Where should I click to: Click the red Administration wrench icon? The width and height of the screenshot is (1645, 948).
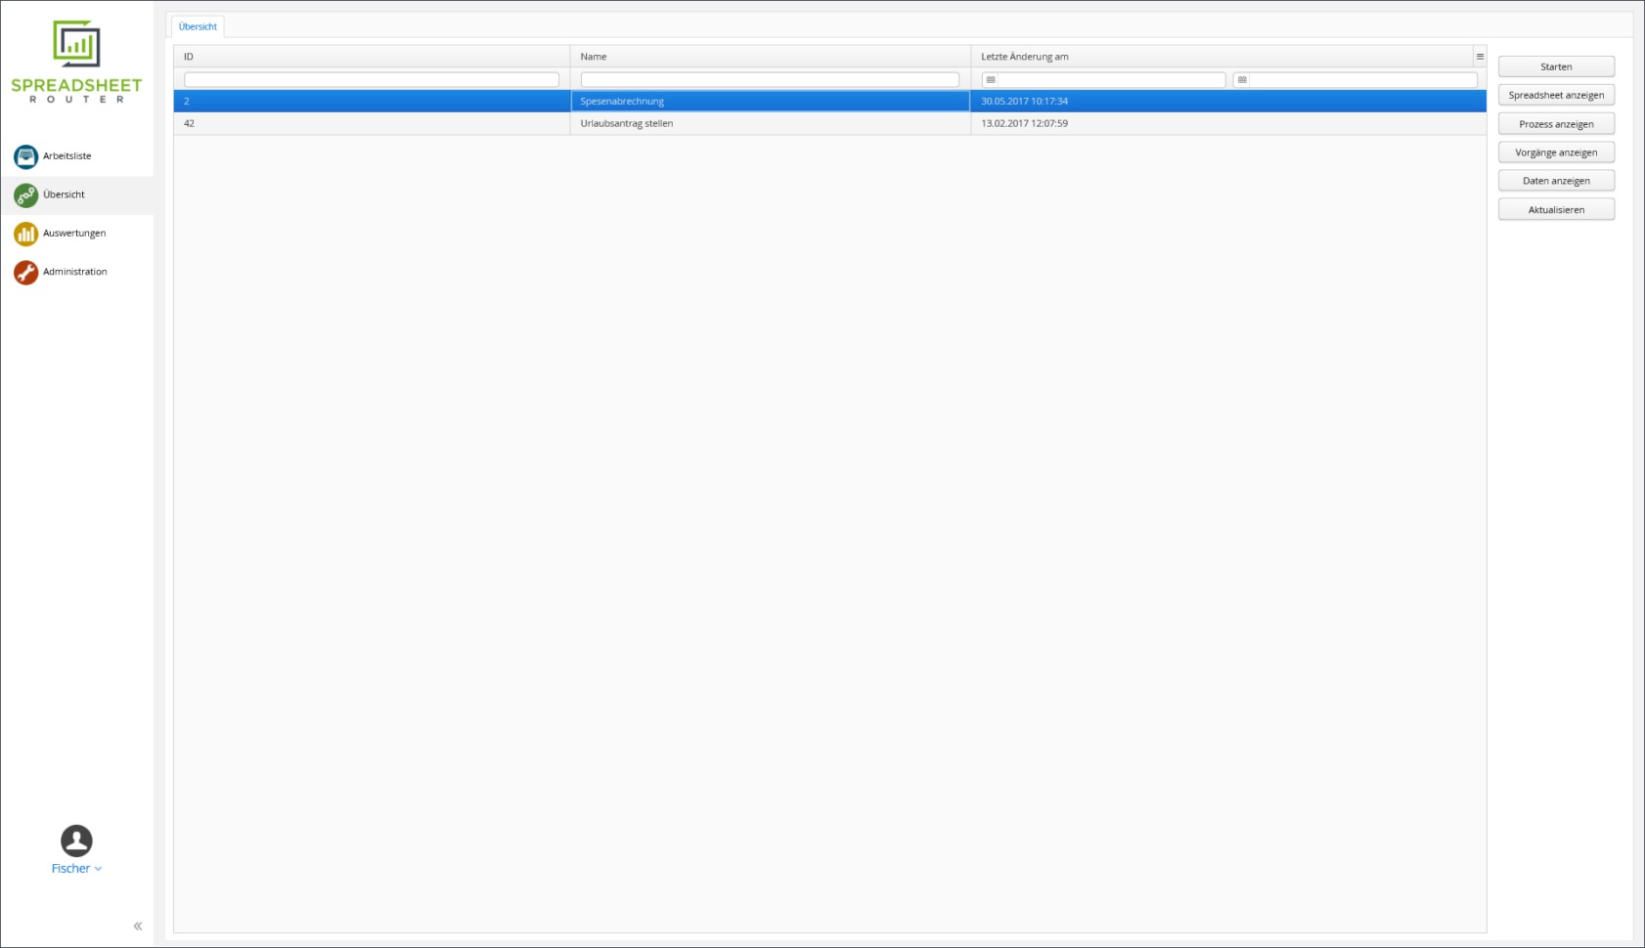pos(26,273)
